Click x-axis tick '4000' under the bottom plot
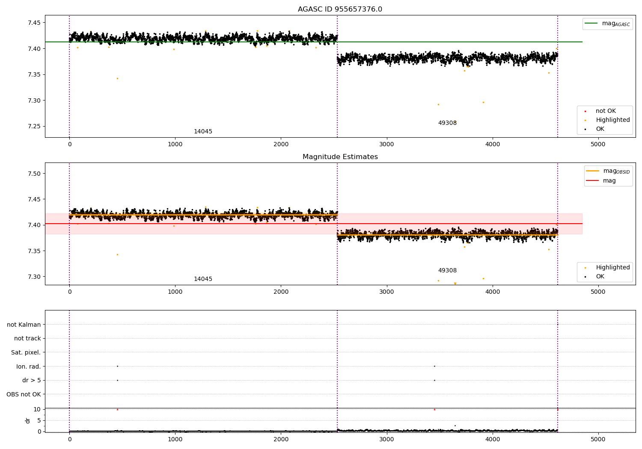The width and height of the screenshot is (642, 449). click(492, 440)
